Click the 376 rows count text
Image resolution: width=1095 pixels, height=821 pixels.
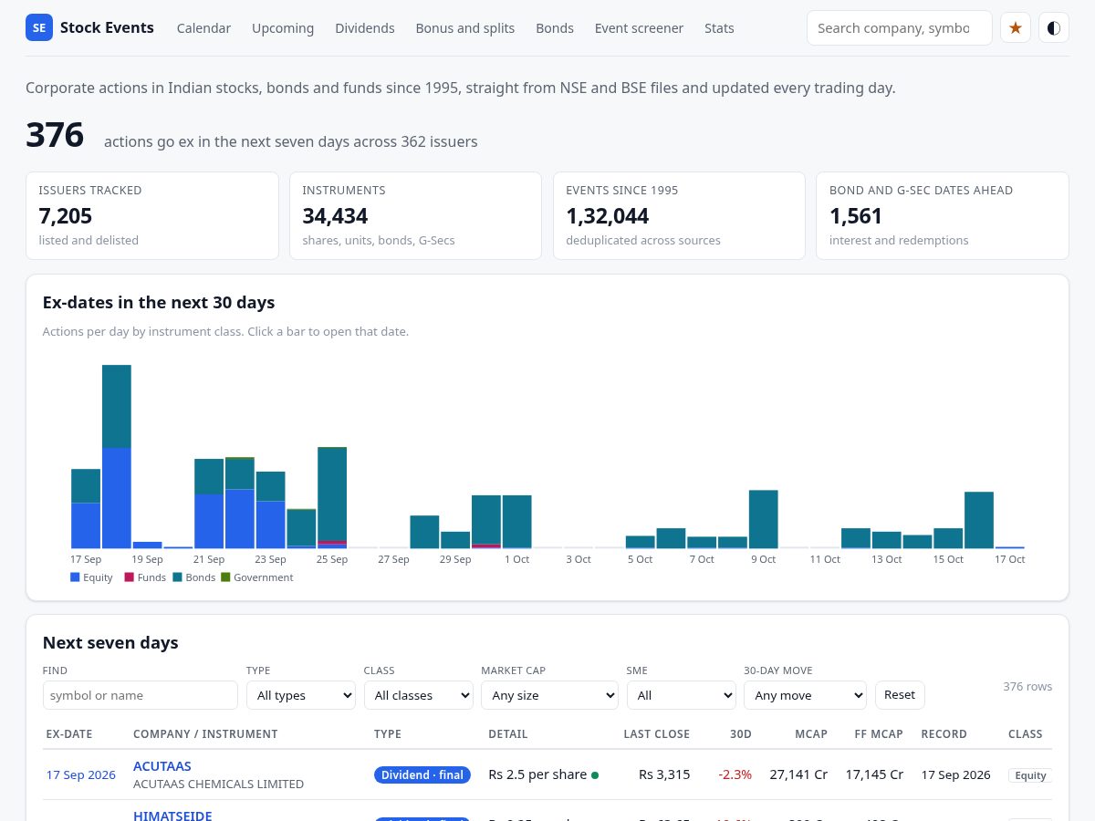click(1027, 686)
